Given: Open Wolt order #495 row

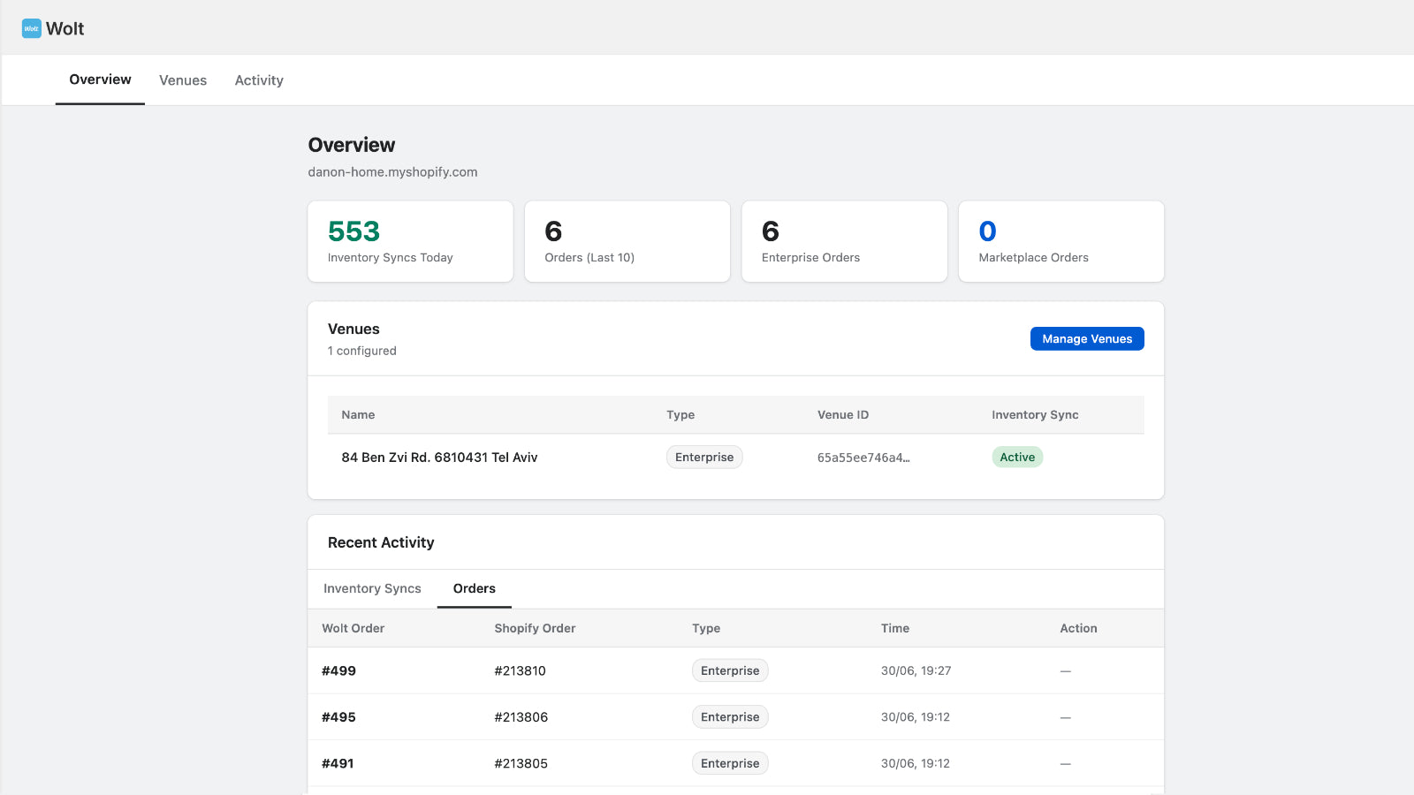Looking at the screenshot, I should (x=735, y=717).
